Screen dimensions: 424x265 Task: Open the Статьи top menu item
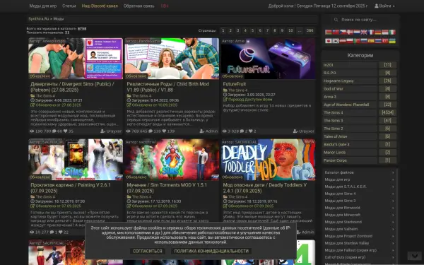(x=69, y=6)
